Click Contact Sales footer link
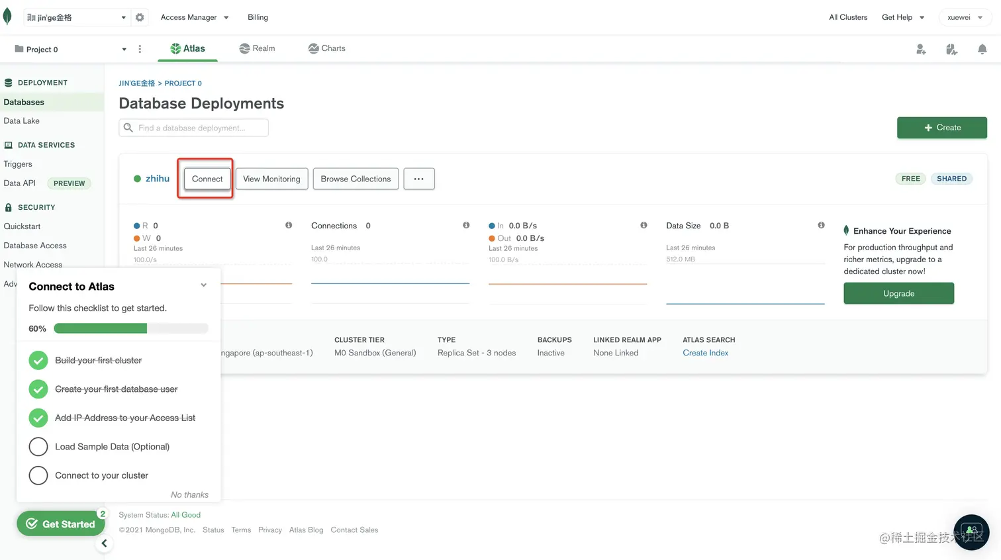This screenshot has width=1001, height=560. click(x=354, y=530)
